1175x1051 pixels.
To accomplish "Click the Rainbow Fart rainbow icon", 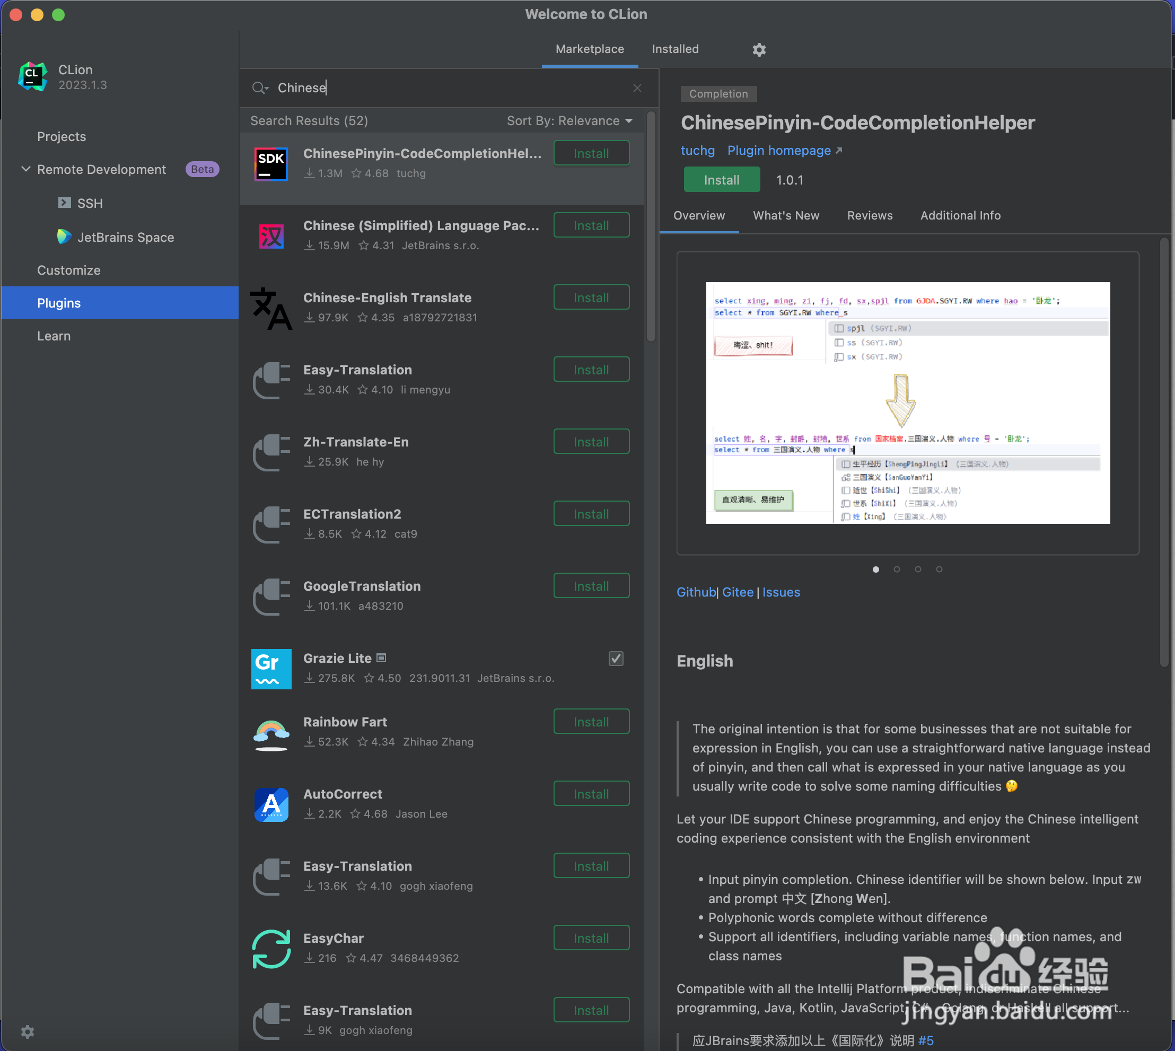I will 271,734.
